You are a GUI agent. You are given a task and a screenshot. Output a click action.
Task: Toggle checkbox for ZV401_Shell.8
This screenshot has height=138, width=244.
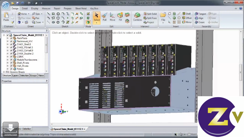pyautogui.click(x=11, y=44)
